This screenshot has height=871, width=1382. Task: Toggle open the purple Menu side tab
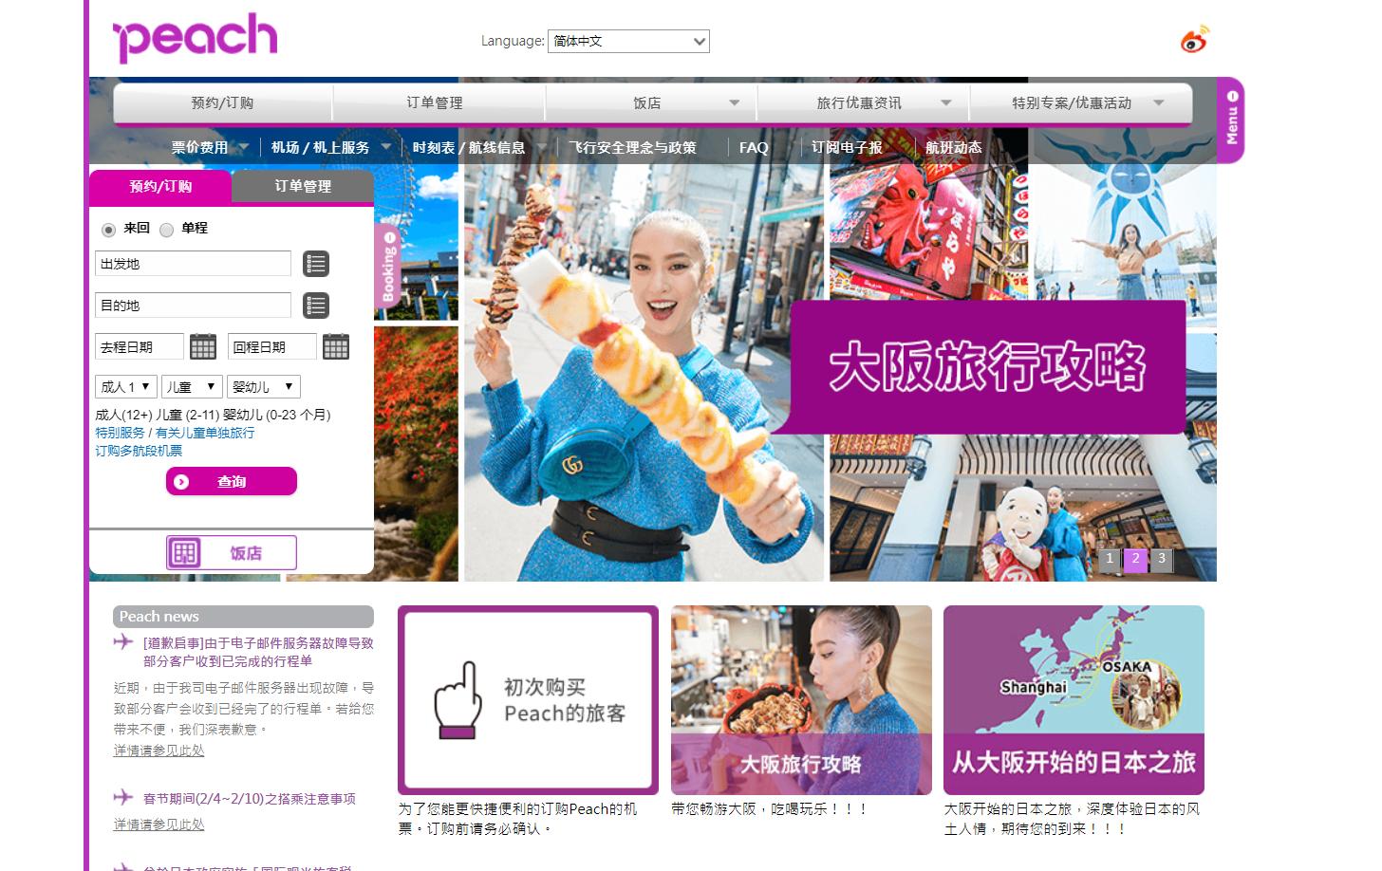(1231, 121)
